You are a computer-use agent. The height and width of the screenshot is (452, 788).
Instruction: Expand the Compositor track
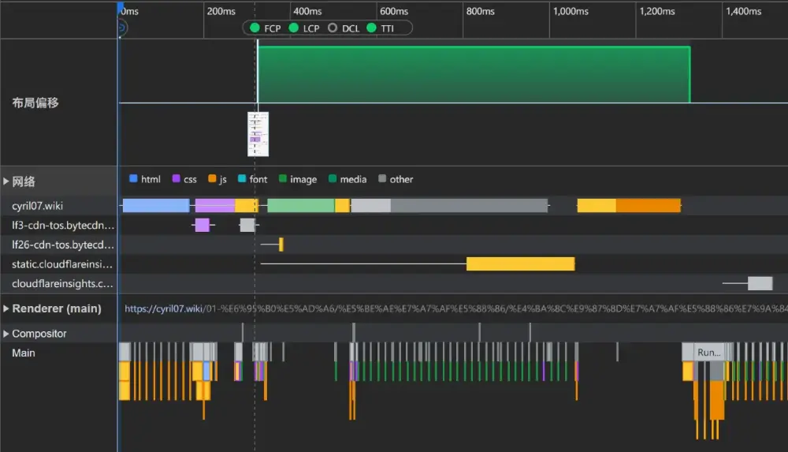coord(6,334)
